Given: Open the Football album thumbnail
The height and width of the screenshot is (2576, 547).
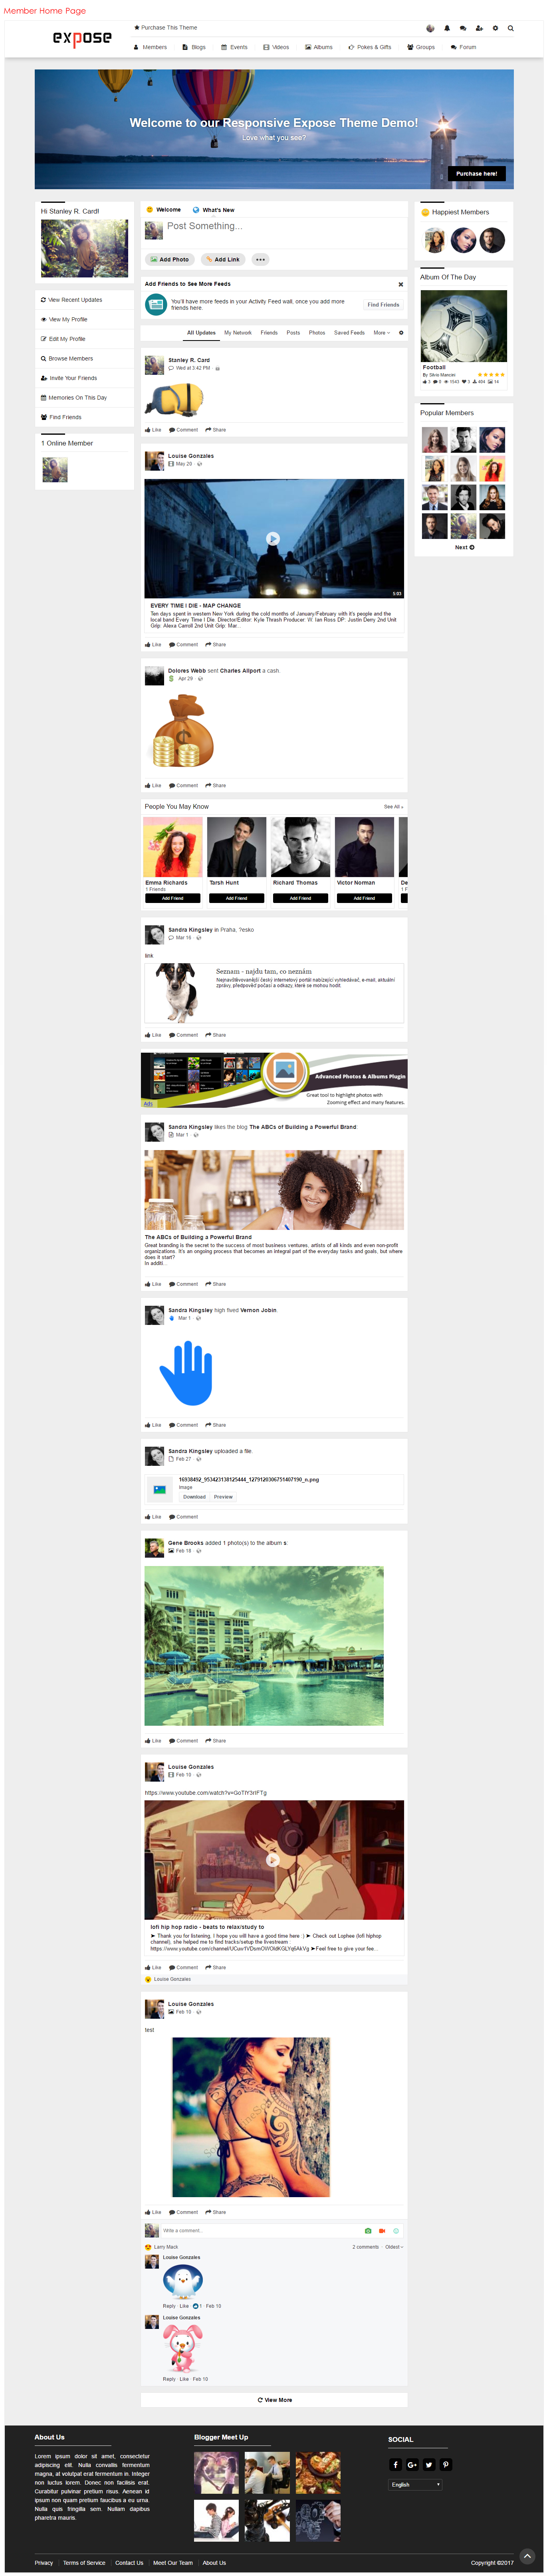Looking at the screenshot, I should tap(464, 326).
